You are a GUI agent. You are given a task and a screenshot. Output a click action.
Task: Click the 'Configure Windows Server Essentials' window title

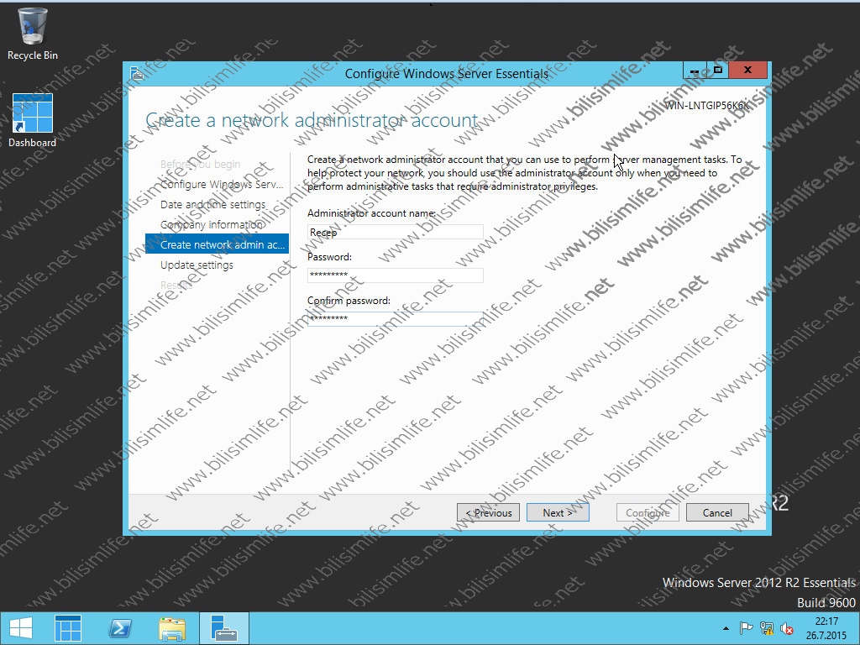pyautogui.click(x=447, y=74)
